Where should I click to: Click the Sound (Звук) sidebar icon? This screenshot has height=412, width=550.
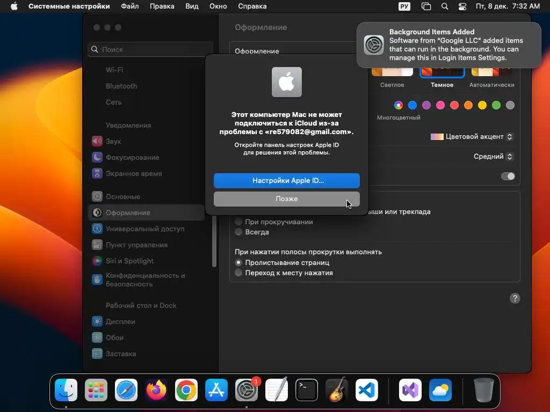point(97,141)
